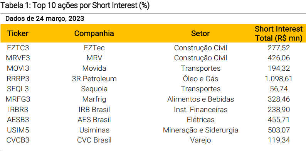Screen dimensions: 306x151
Task: Click the CVC Brasil company cell
Action: [94, 140]
